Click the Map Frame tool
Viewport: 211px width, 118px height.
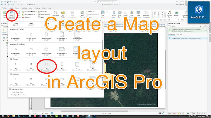[x=82, y=14]
